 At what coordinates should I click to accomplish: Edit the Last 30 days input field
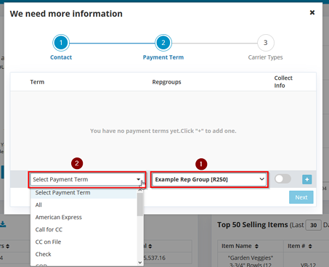pyautogui.click(x=313, y=225)
